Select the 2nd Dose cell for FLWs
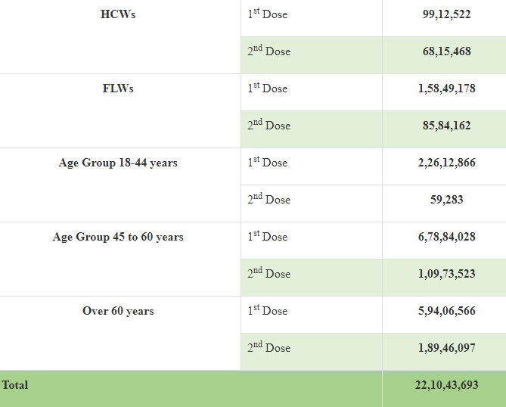Image resolution: width=506 pixels, height=407 pixels. pyautogui.click(x=269, y=126)
